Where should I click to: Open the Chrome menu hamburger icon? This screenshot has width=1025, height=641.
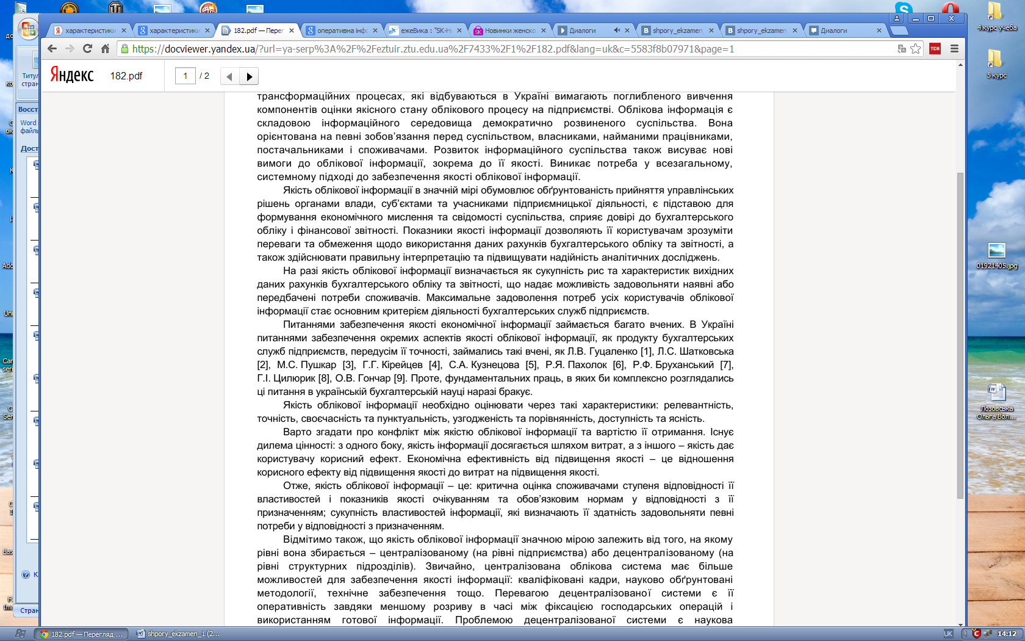click(x=954, y=49)
